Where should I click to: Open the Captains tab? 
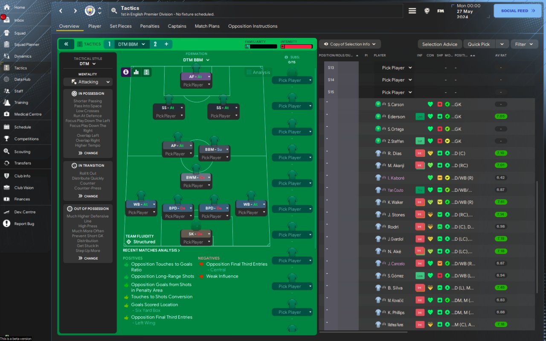177,26
